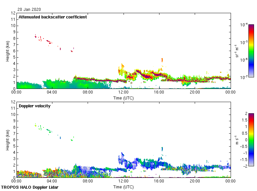257x191 pixels.
Task: Pick the 20:00 tick under the Doppler plot
Action: (195, 181)
